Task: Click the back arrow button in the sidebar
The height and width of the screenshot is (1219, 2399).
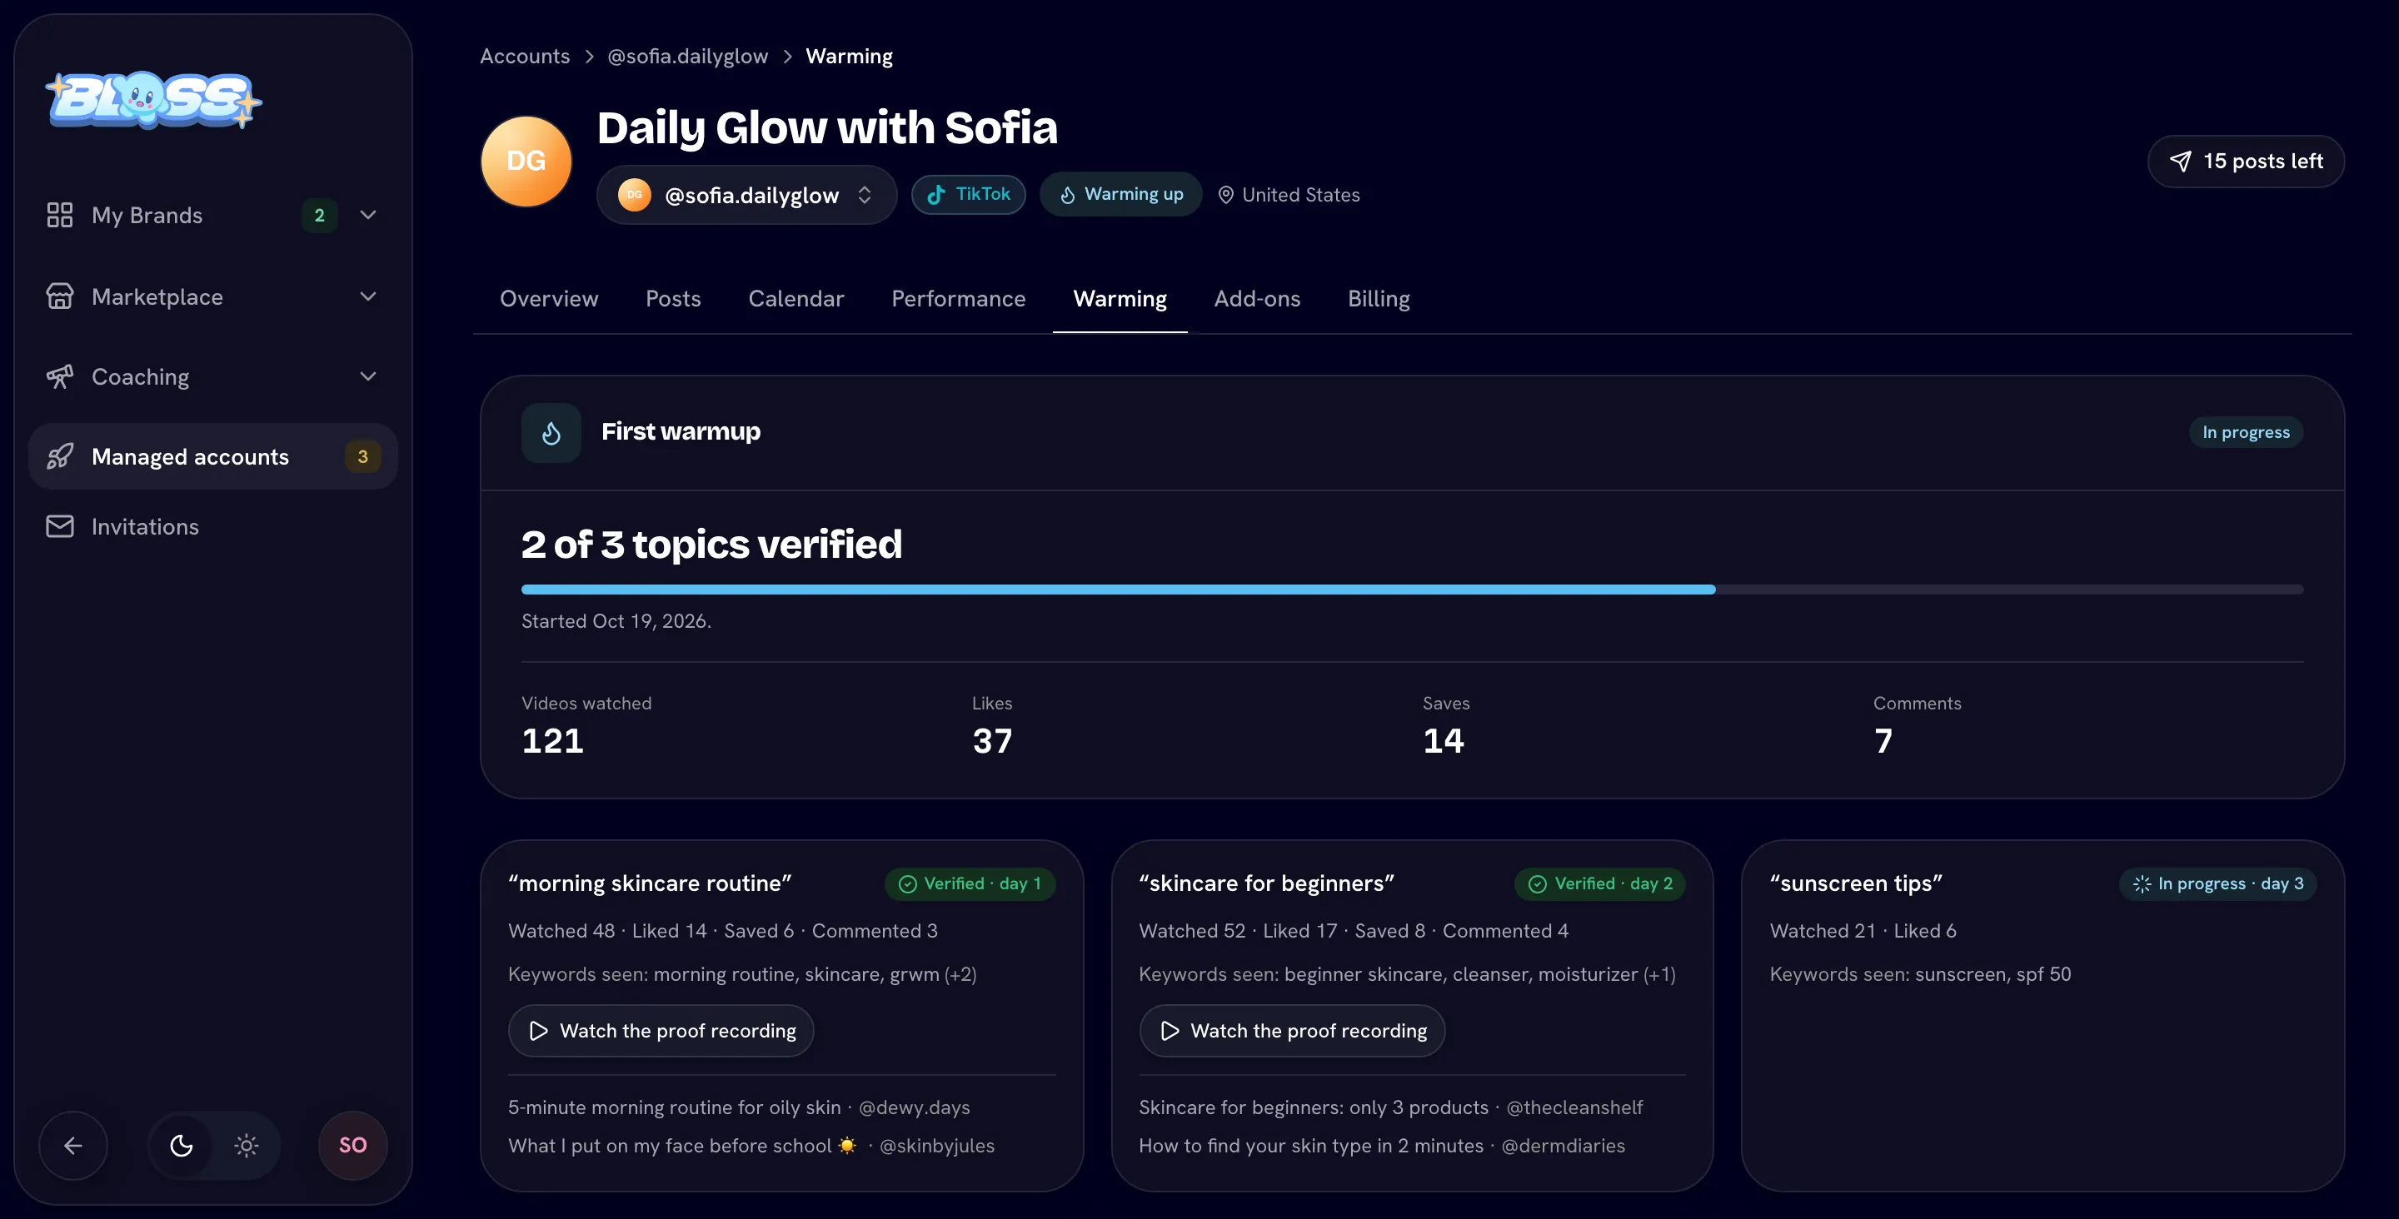Action: (72, 1146)
